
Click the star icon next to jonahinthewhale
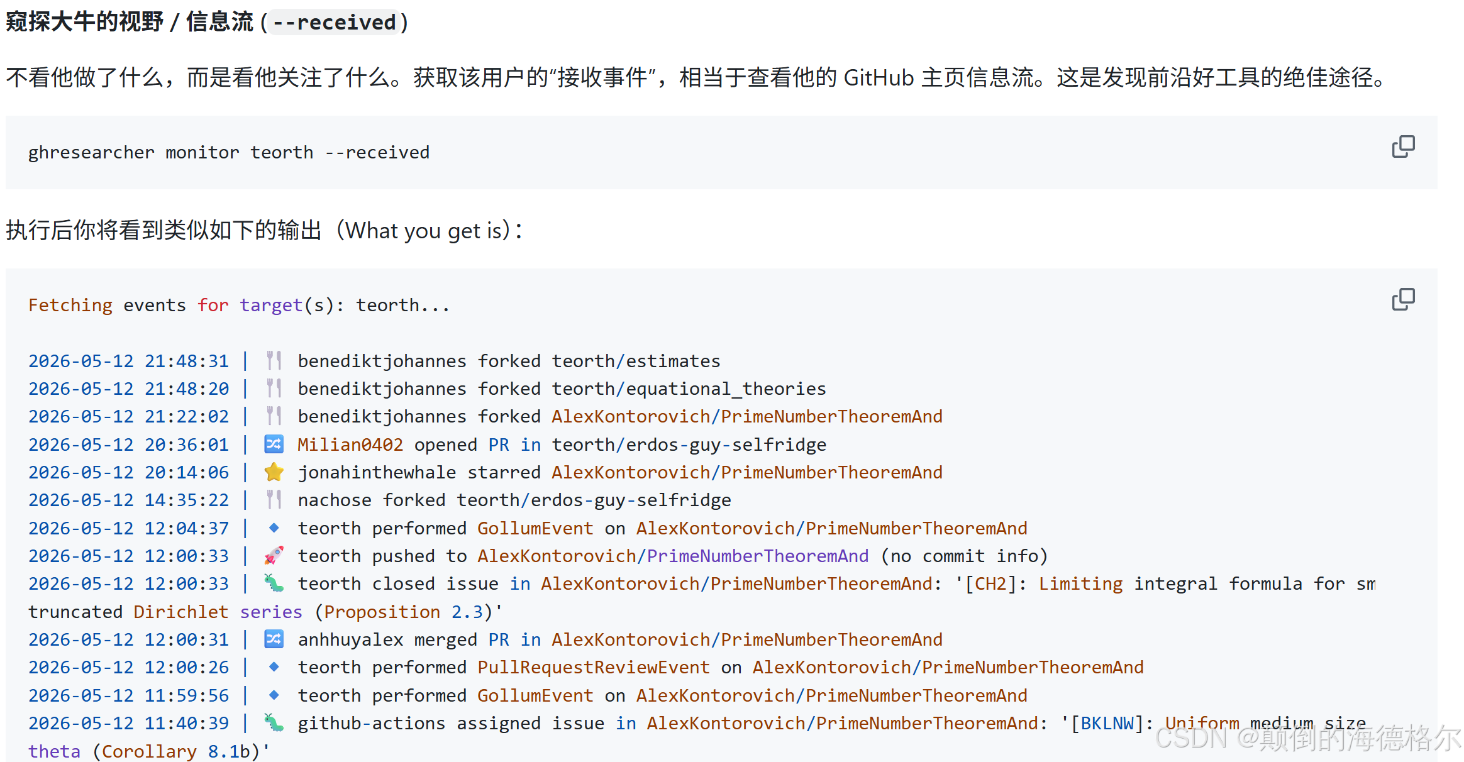coord(274,472)
